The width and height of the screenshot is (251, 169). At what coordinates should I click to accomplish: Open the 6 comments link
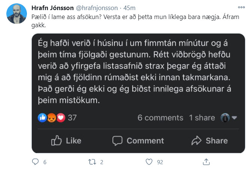coord(160,118)
